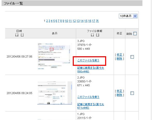This screenshot has width=152, height=120.
Task: Select file name 1.JPG text
Action: pos(81,114)
